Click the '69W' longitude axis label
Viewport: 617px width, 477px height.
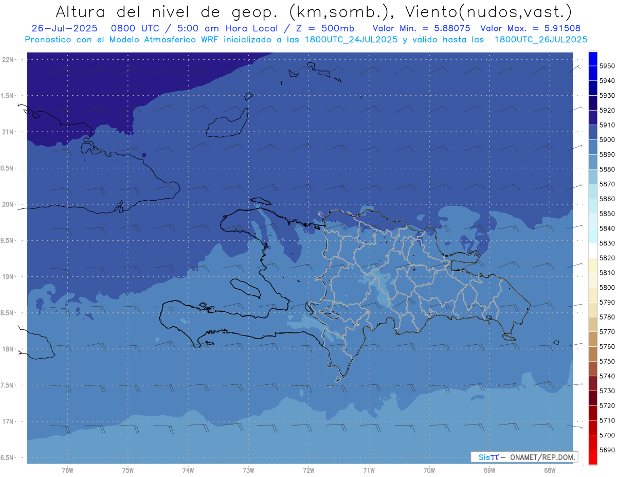pos(489,470)
